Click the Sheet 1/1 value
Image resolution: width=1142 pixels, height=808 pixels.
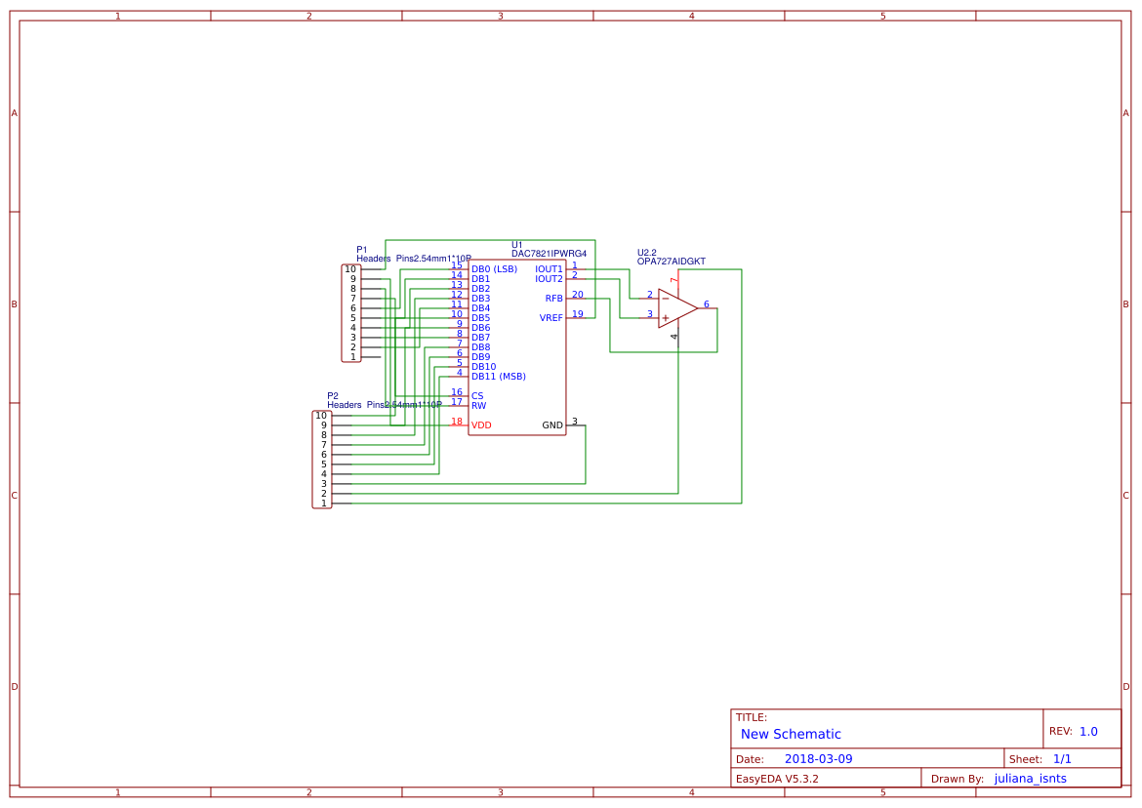pyautogui.click(x=1064, y=757)
